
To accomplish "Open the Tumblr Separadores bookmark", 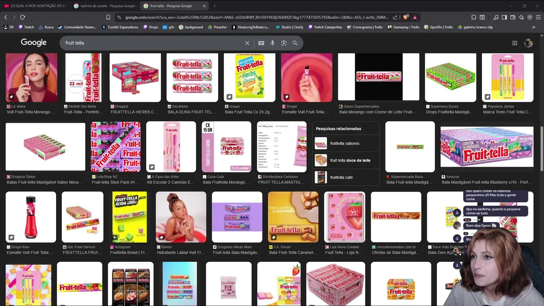I will (120, 27).
